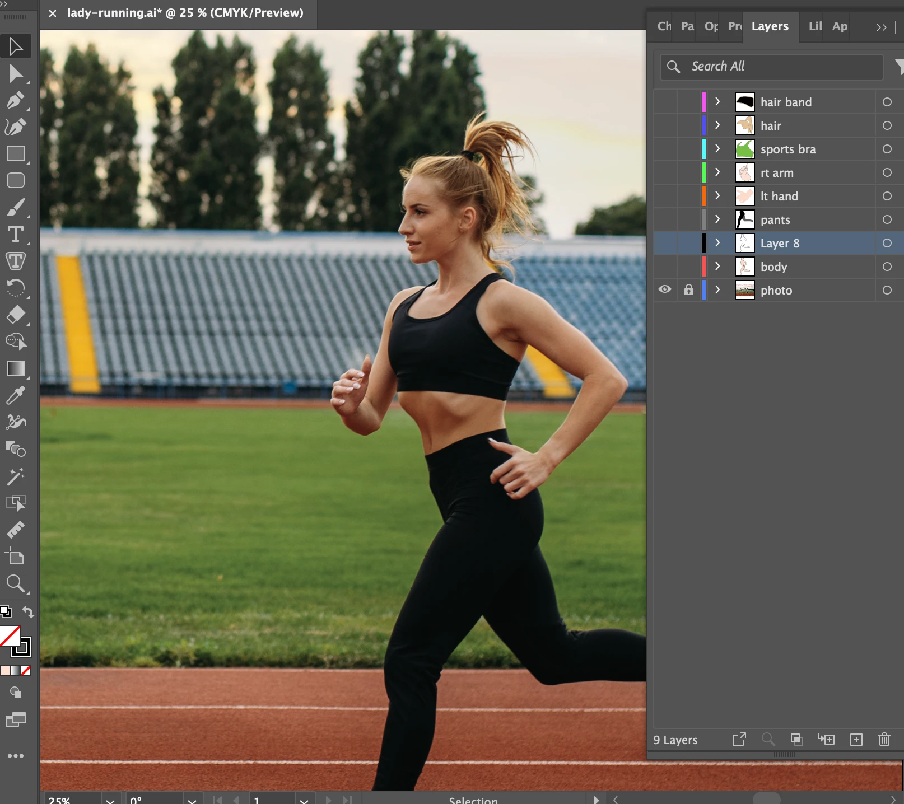Reset to default fill and stroke
The height and width of the screenshot is (804, 904).
6,611
